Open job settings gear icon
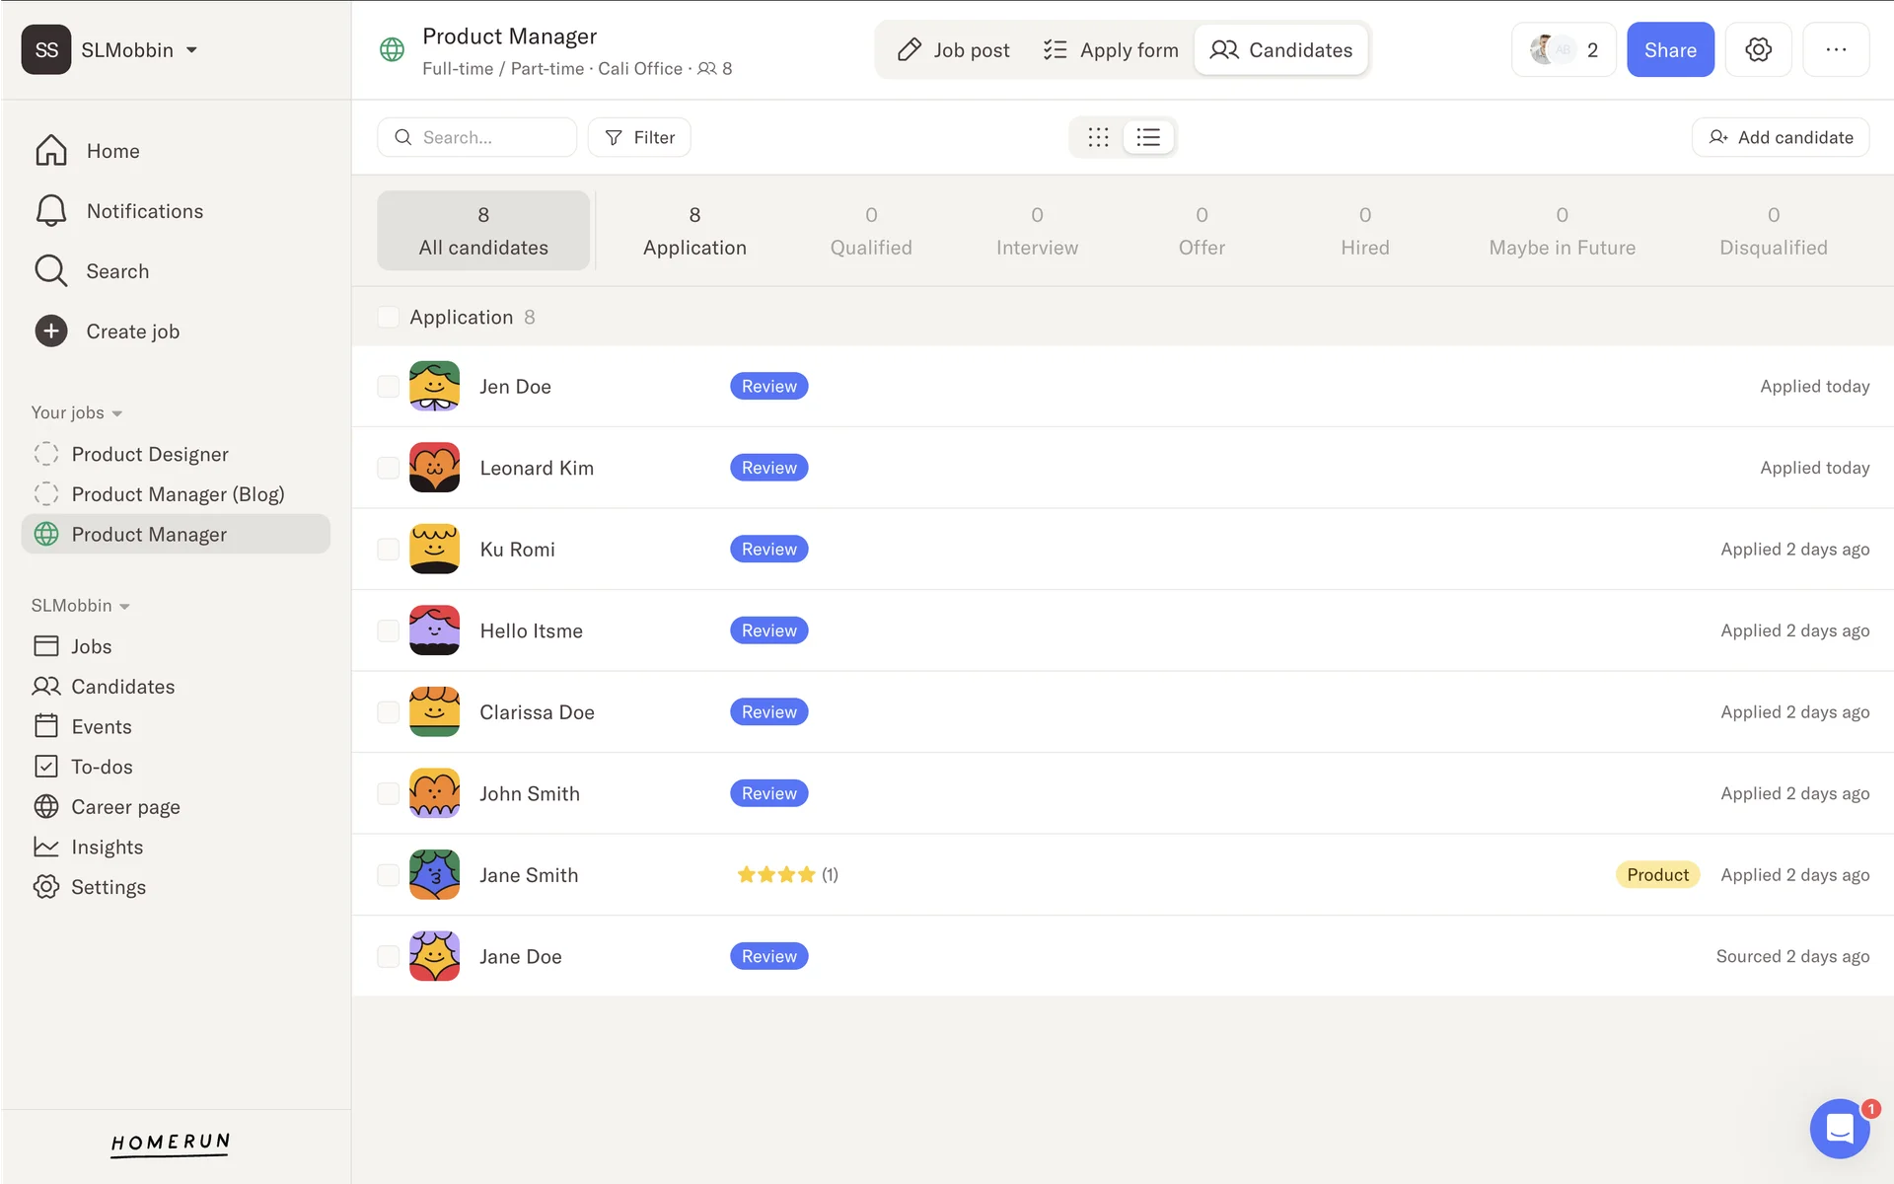The image size is (1894, 1184). 1758,49
